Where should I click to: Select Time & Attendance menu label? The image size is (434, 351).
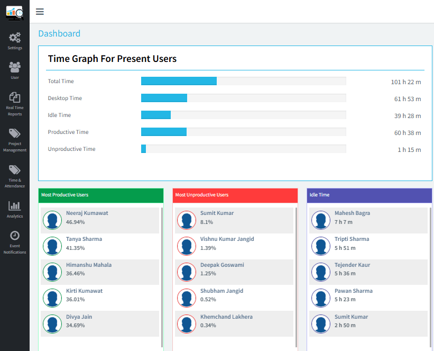tap(15, 183)
